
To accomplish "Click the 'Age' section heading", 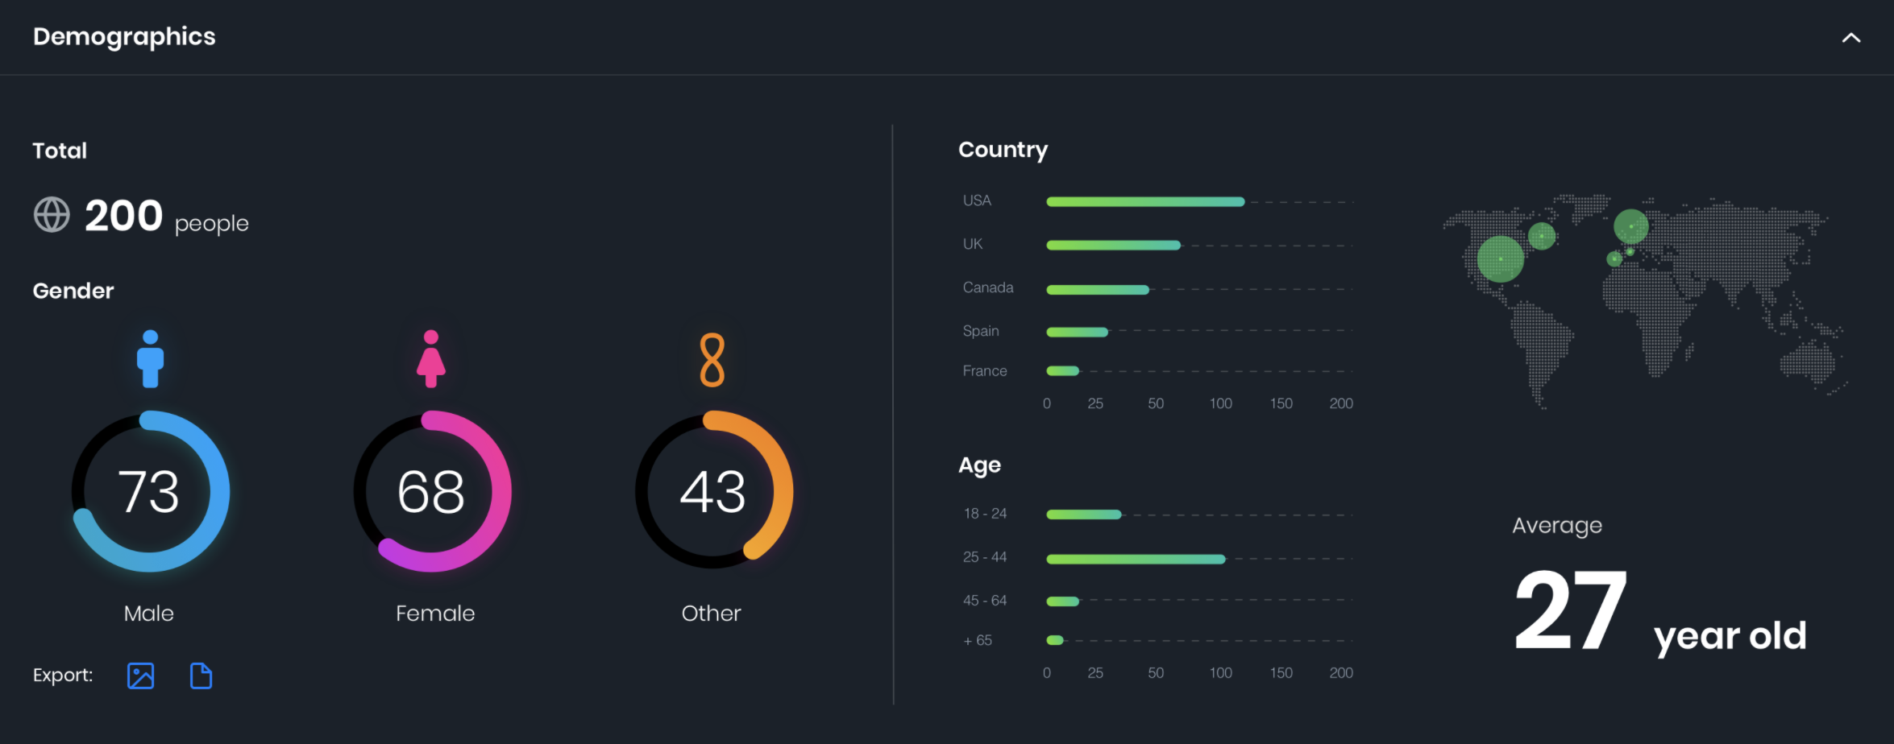I will (979, 466).
